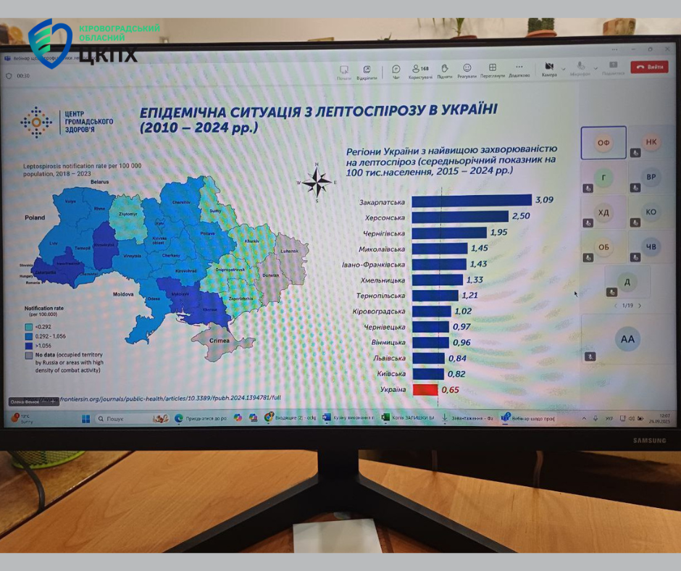
Task: Change layout via Переглянути icon
Action: pos(492,70)
